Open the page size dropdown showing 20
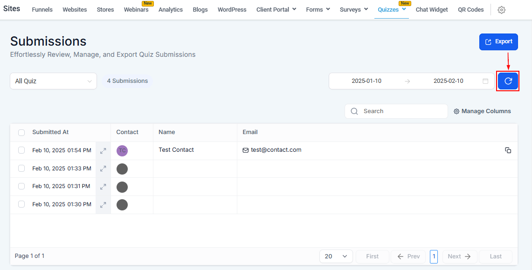Viewport: 532px width, 270px height. (x=336, y=256)
